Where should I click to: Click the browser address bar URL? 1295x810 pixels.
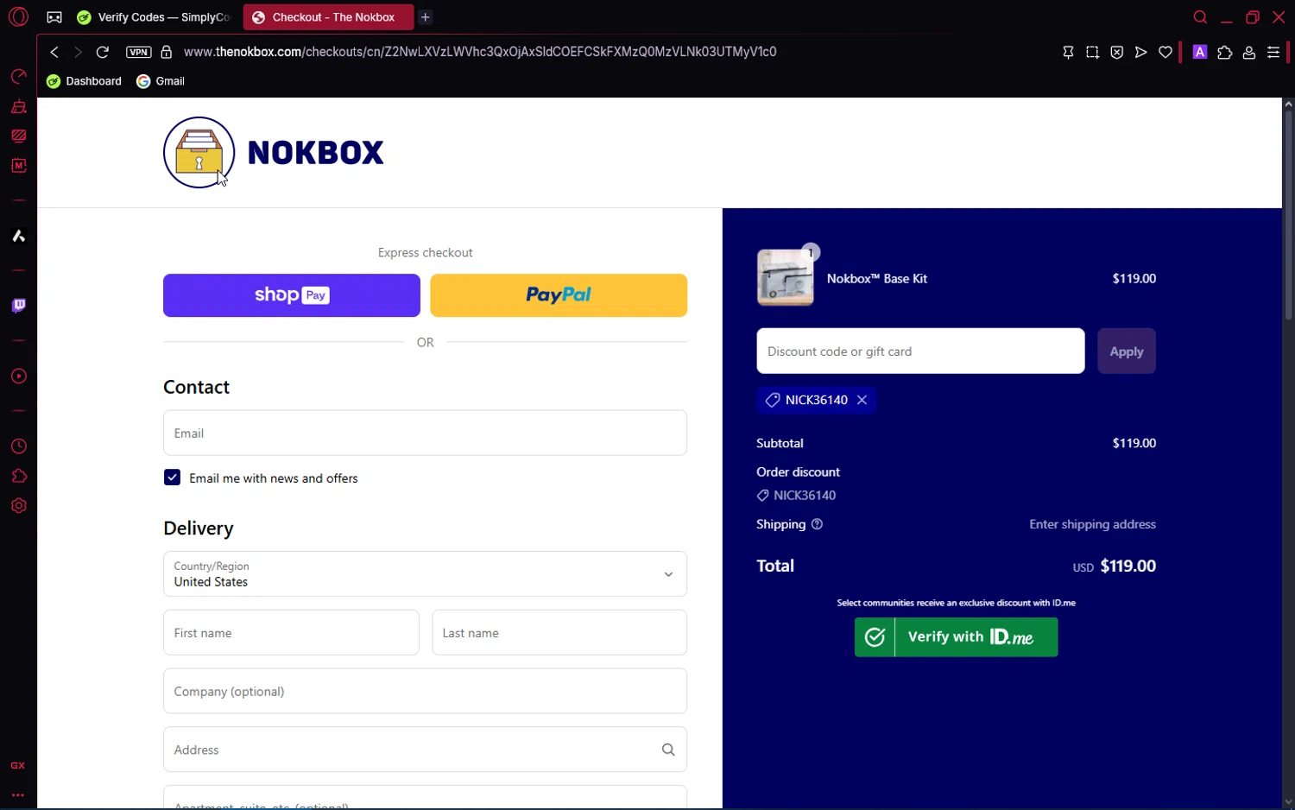[480, 52]
